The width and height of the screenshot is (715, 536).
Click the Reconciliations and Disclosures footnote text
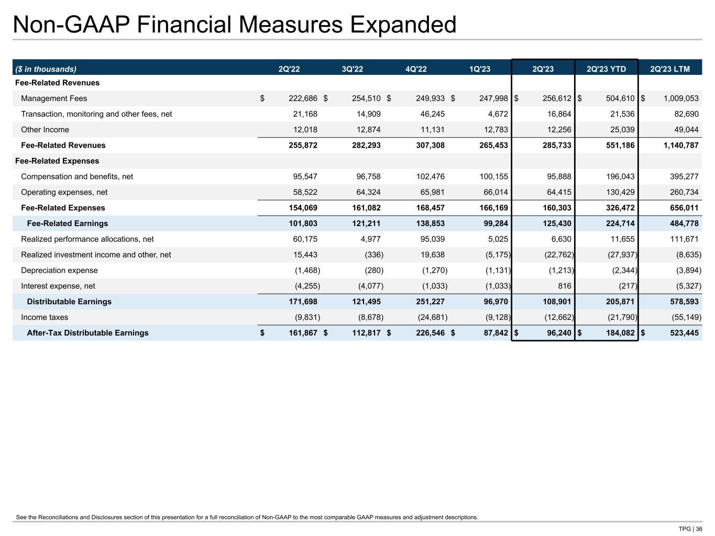247,517
